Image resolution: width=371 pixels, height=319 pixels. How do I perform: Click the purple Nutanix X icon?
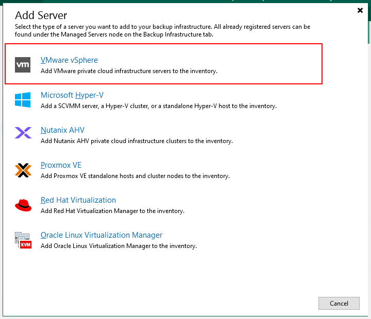(23, 133)
